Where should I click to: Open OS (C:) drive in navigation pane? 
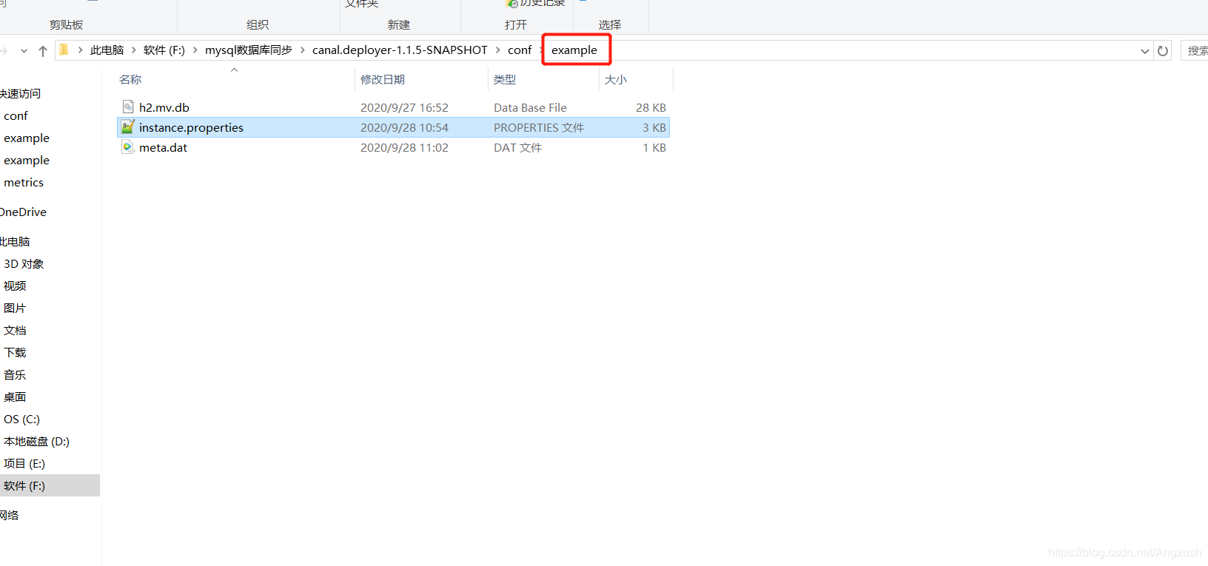click(21, 420)
